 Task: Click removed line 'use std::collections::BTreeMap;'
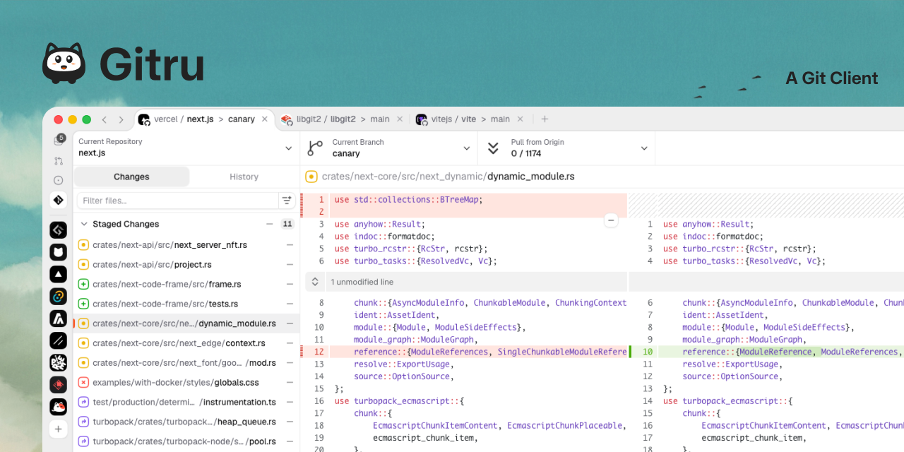[x=408, y=200]
